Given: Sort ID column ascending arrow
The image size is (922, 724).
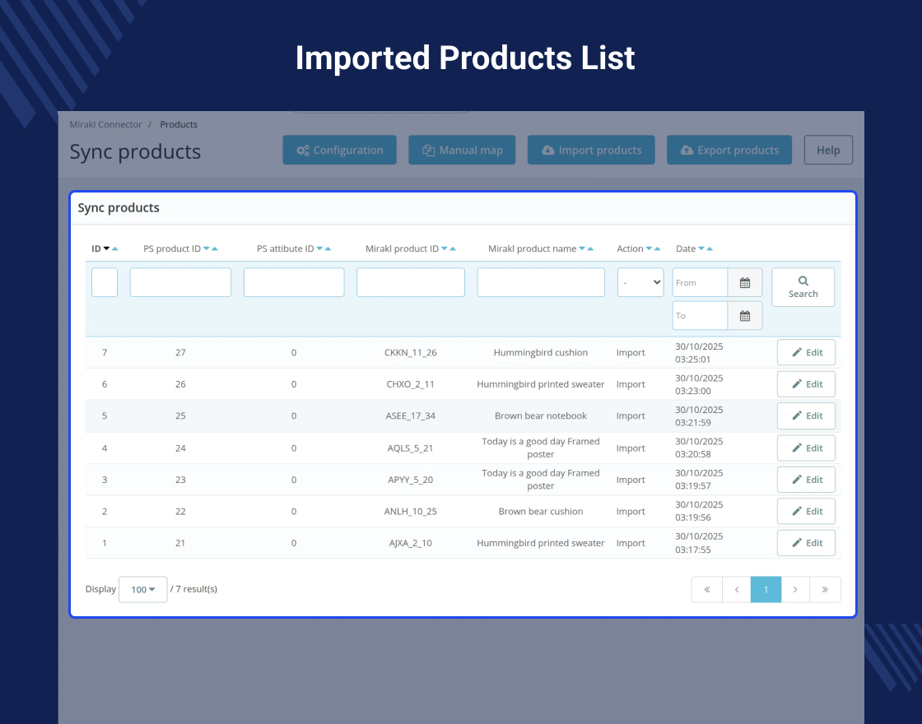Looking at the screenshot, I should tap(115, 248).
